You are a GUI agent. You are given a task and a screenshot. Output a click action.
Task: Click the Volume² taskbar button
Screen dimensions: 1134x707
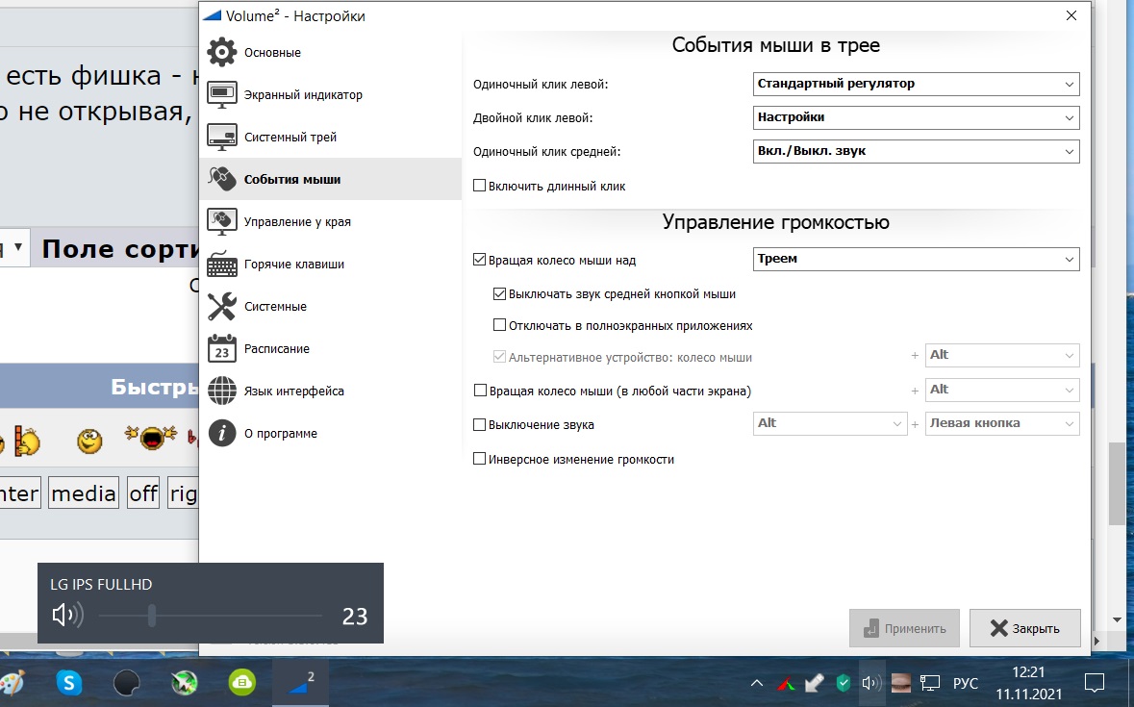(x=301, y=682)
